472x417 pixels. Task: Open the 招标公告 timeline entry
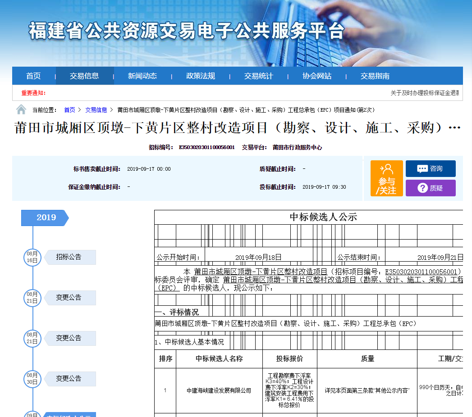(x=69, y=257)
